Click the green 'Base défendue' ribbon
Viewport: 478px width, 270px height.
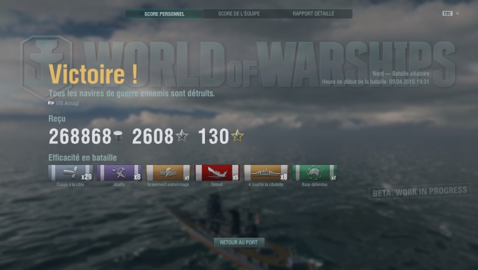point(315,173)
